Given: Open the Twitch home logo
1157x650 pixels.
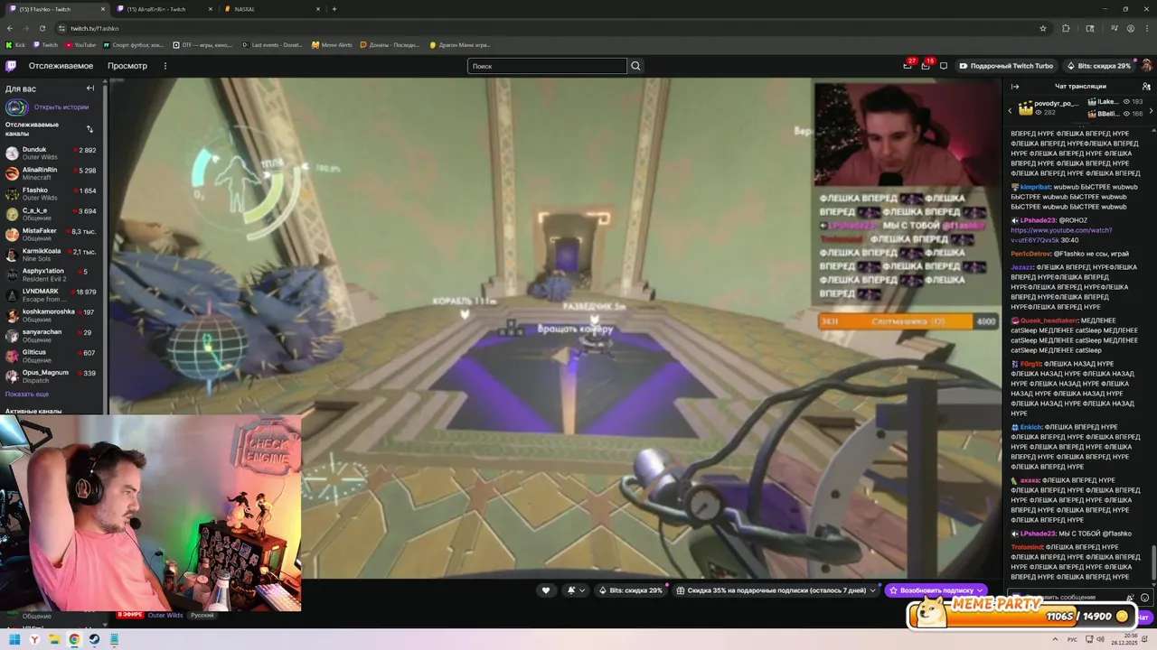Looking at the screenshot, I should pyautogui.click(x=11, y=66).
